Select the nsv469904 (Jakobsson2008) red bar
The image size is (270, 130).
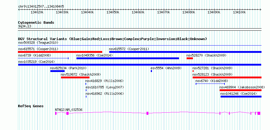241,90
